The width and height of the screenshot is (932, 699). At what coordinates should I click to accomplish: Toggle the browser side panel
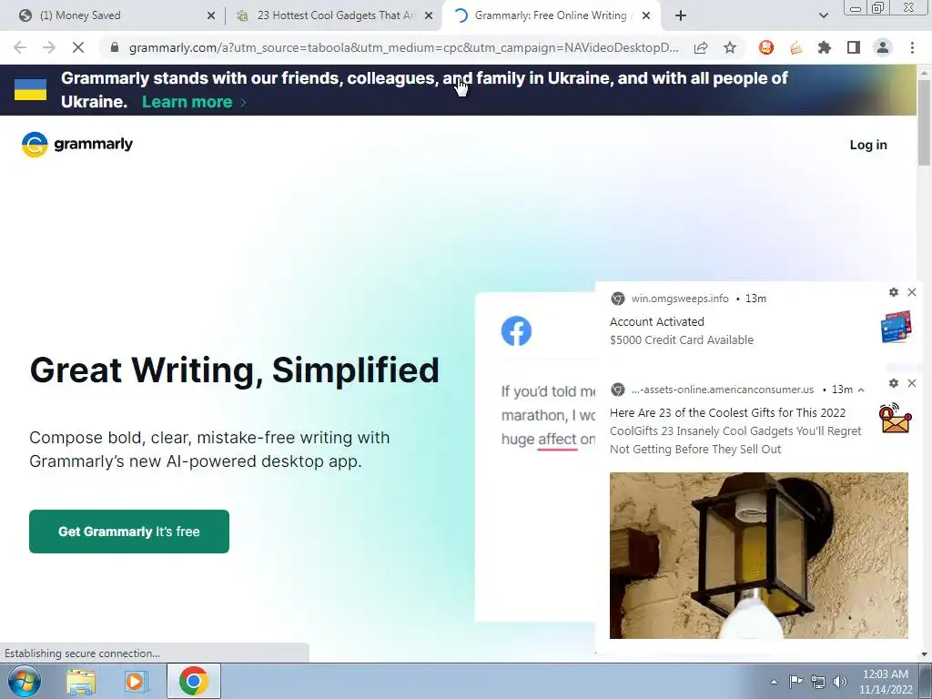854,47
